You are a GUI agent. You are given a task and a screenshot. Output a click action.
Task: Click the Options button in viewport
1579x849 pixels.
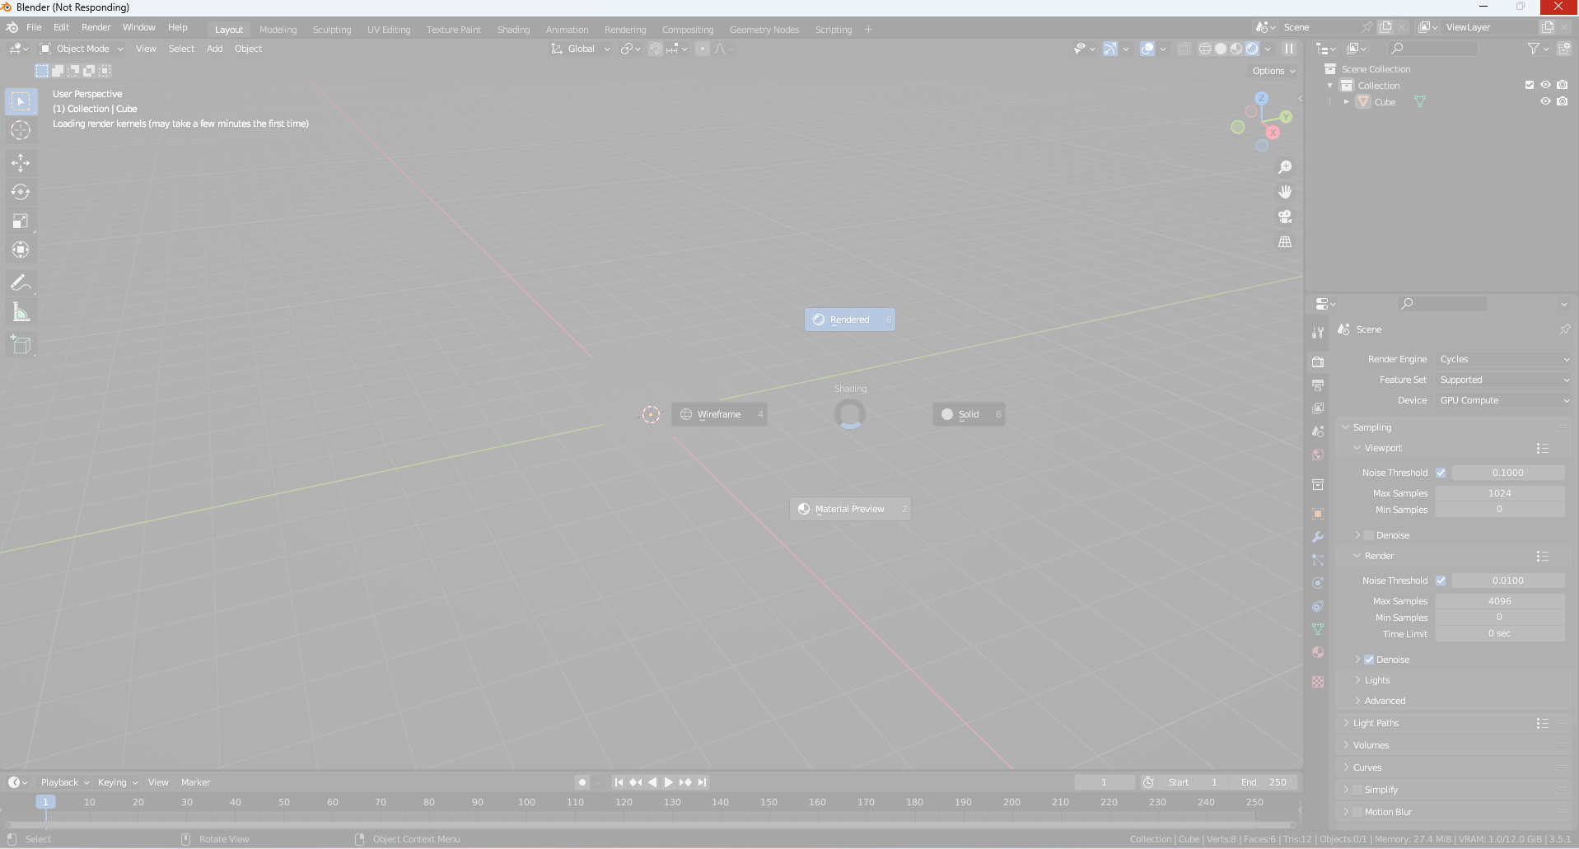pyautogui.click(x=1273, y=71)
